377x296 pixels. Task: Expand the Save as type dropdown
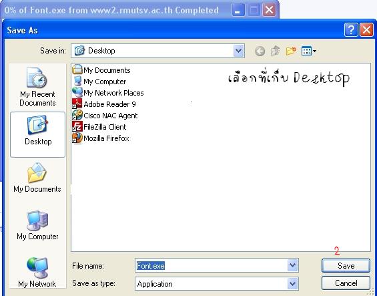[x=292, y=284]
